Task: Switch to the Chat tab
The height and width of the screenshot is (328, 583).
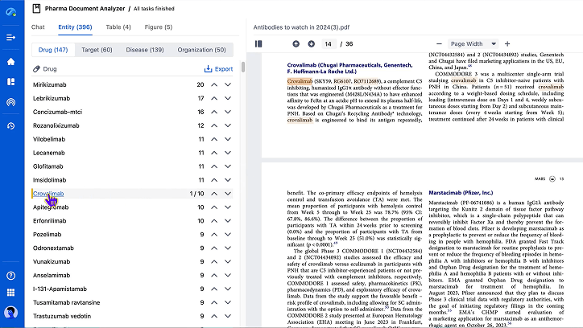Action: 38,27
